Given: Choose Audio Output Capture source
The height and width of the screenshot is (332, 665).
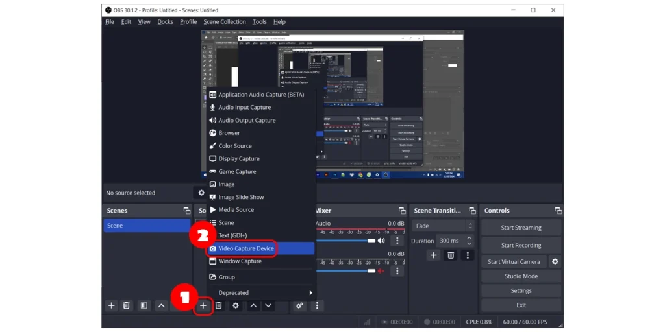Looking at the screenshot, I should click(261, 120).
